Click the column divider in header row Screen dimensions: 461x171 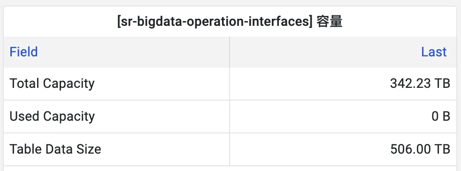tap(230, 52)
